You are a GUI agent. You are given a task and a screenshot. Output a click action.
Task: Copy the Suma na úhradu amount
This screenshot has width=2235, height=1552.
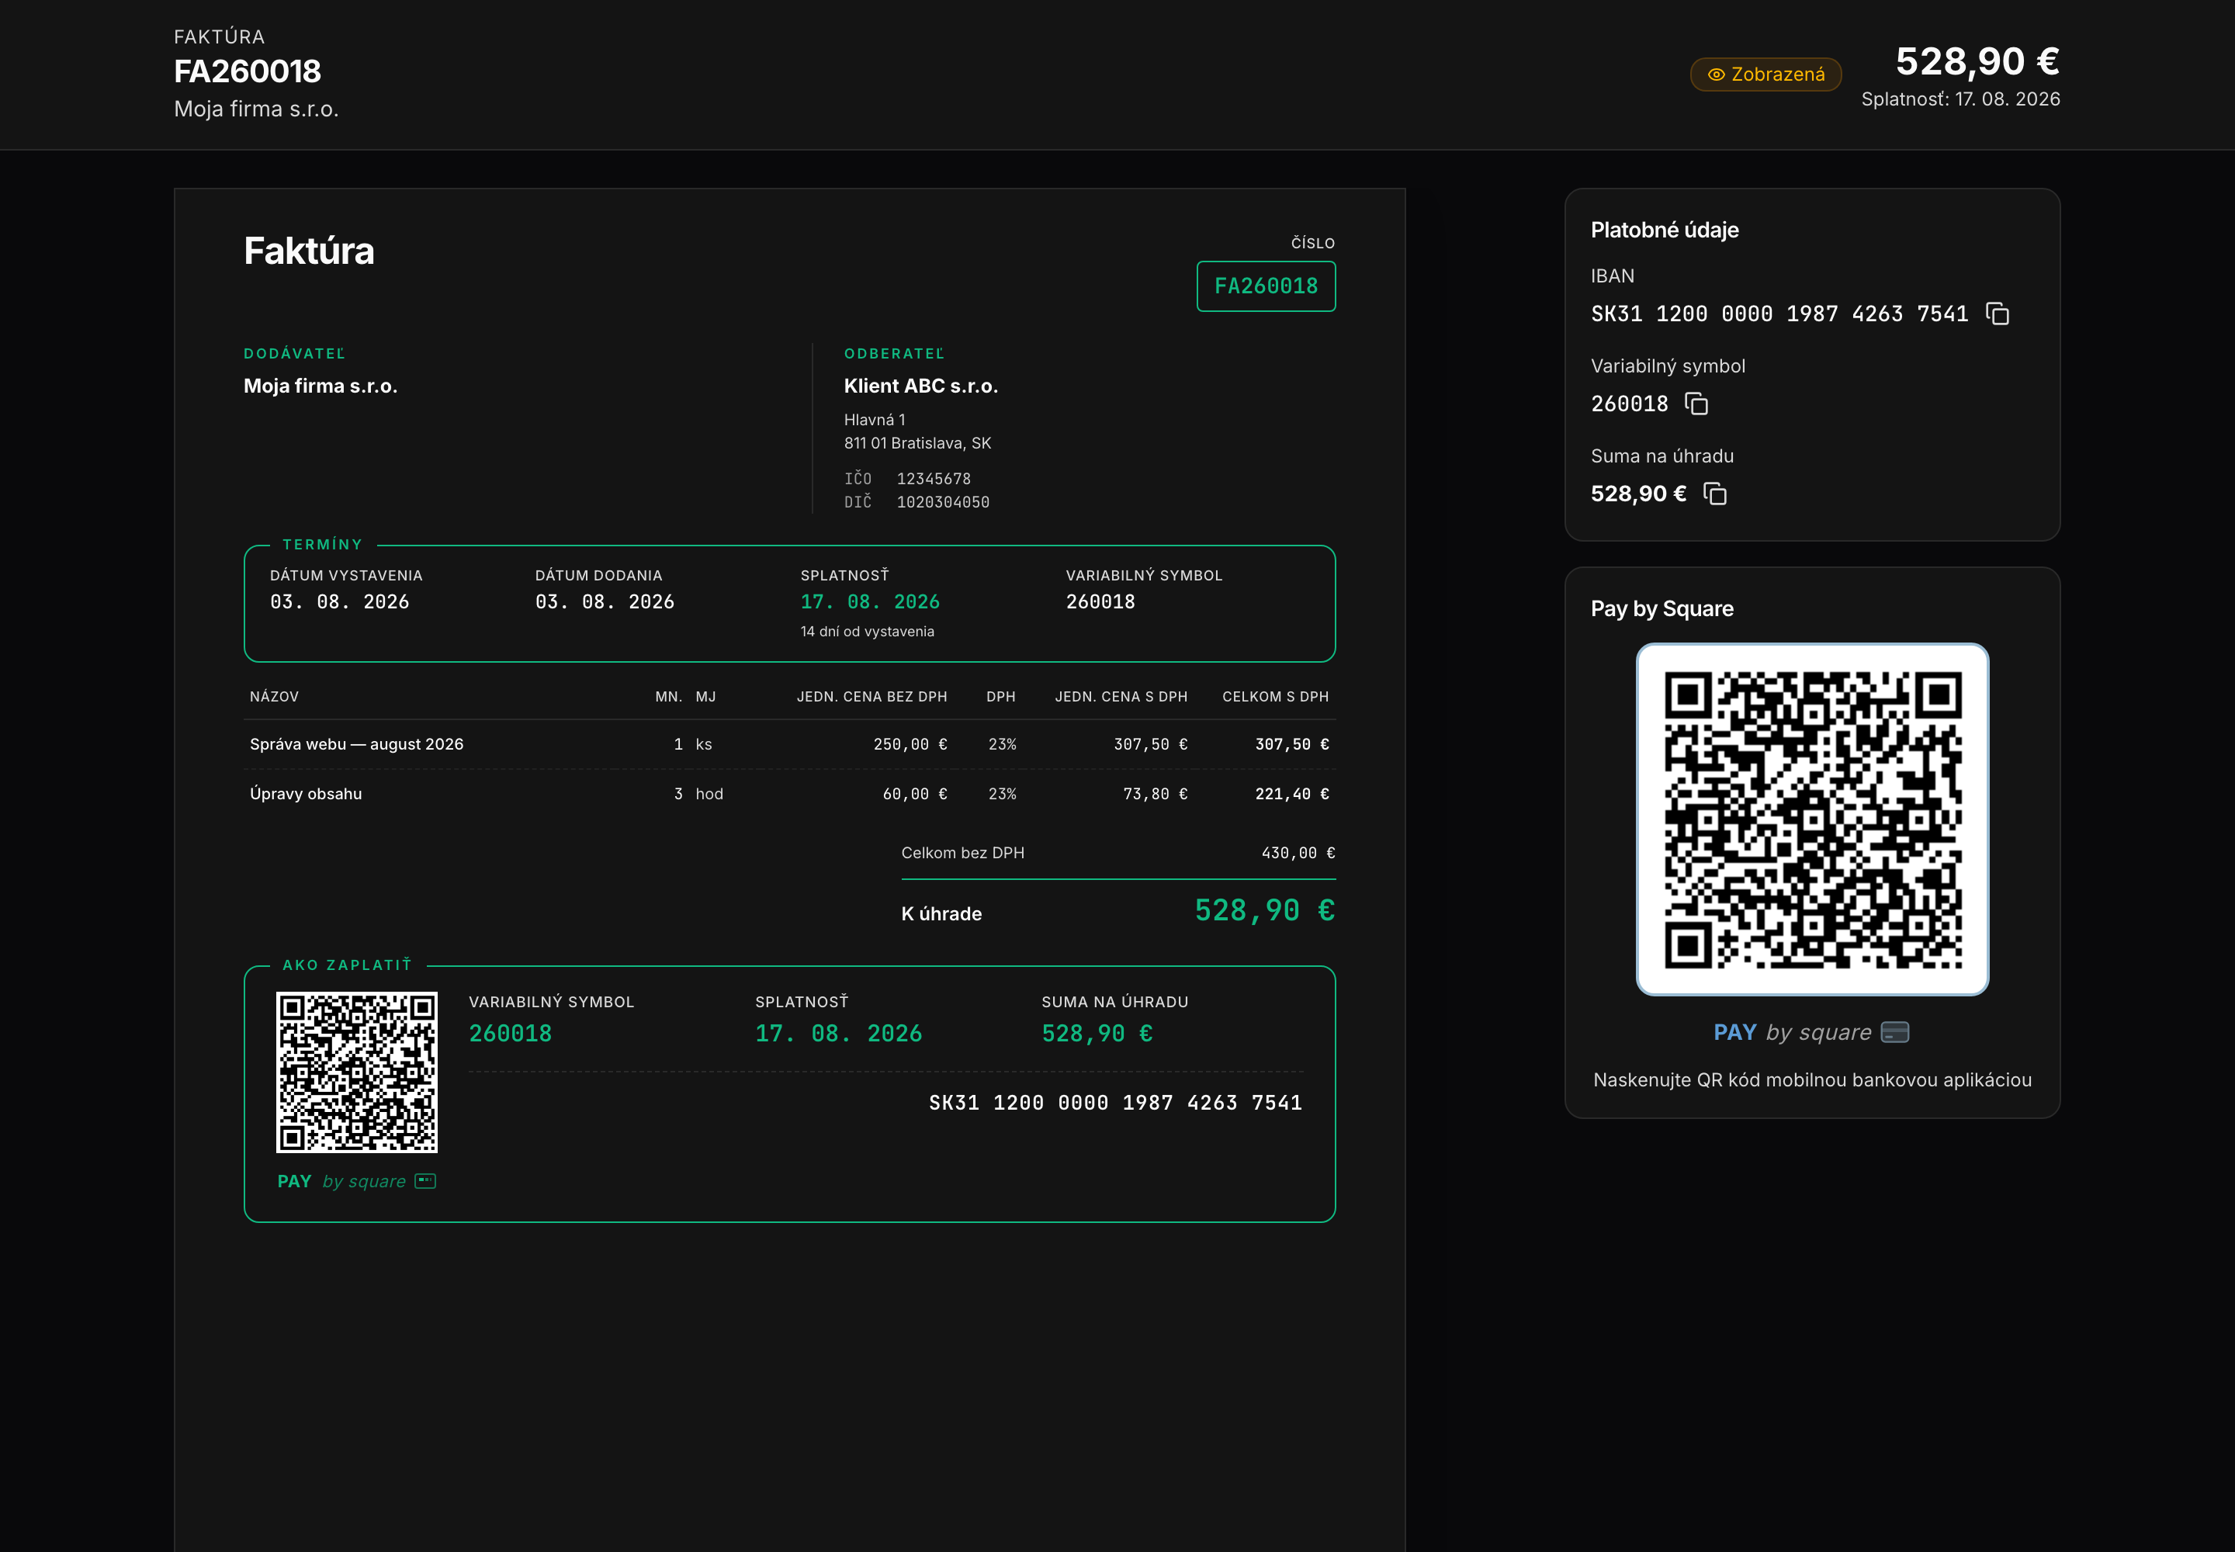[x=1715, y=494]
